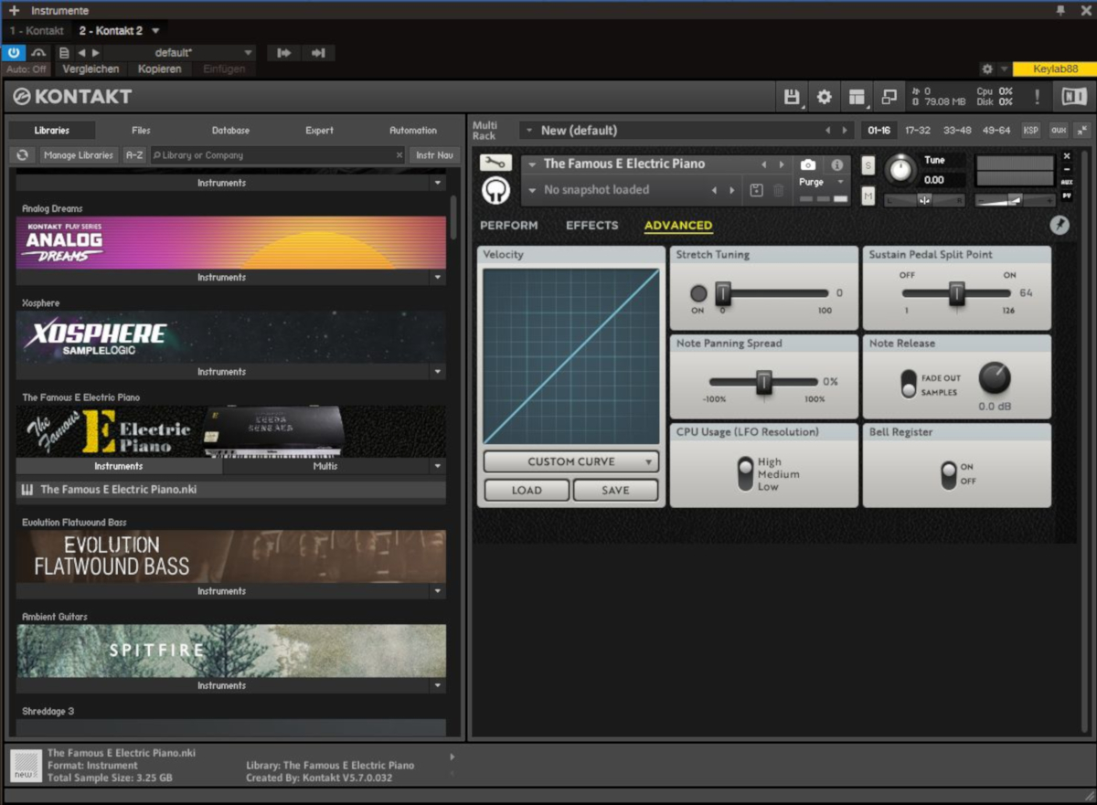The height and width of the screenshot is (805, 1097).
Task: Click the exclamation warning icon
Action: [1037, 97]
